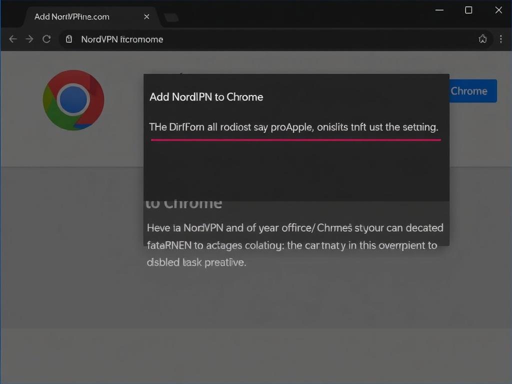Open the three-dot browser menu
This screenshot has width=512, height=384.
point(501,39)
